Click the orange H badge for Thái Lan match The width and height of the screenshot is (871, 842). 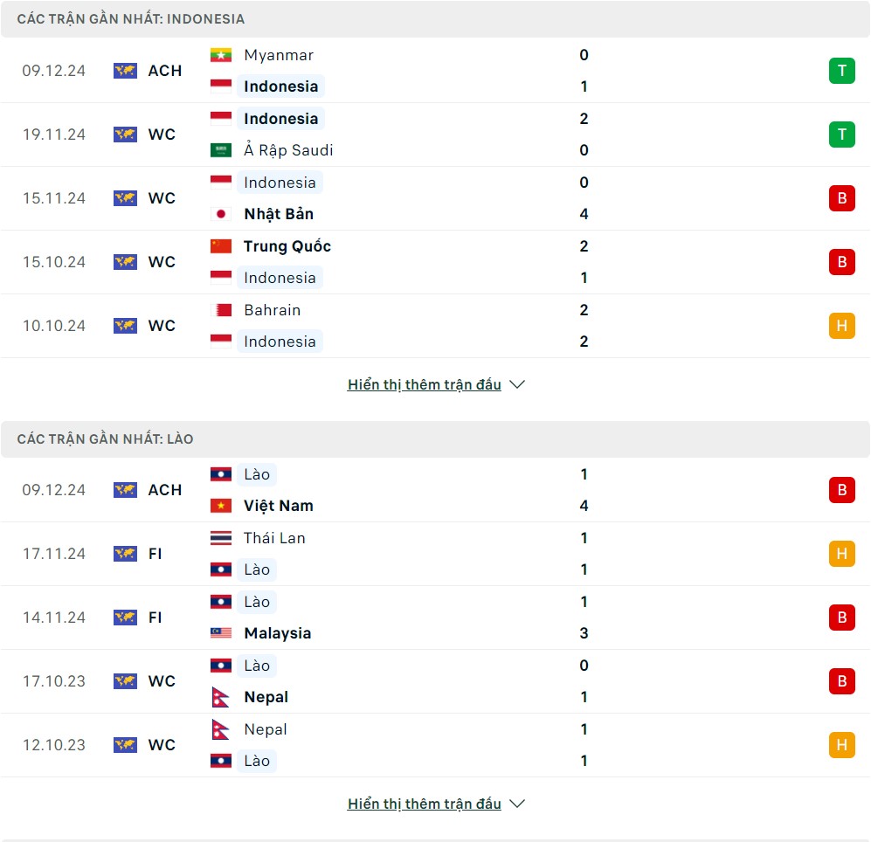click(841, 554)
